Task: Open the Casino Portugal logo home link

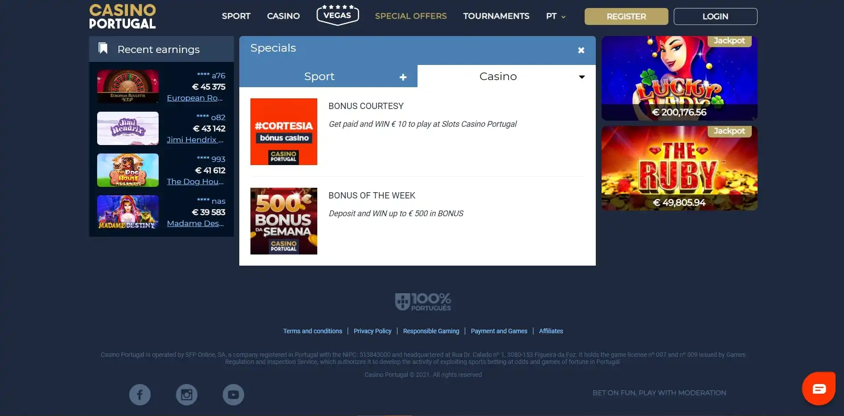Action: tap(123, 16)
